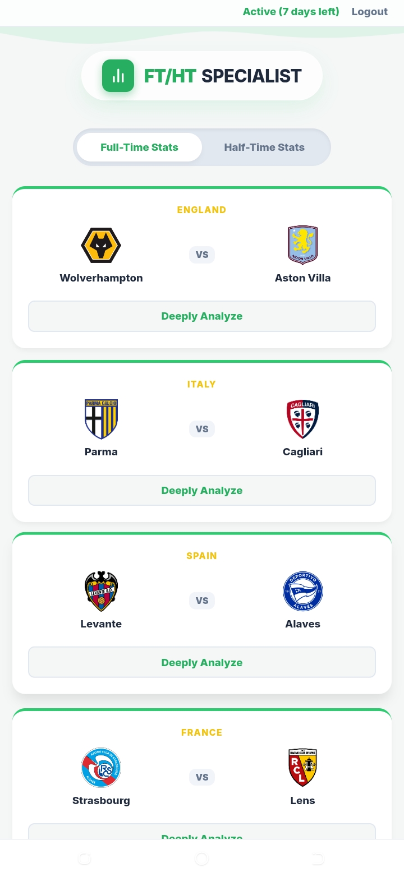This screenshot has height=877, width=404.
Task: Click the Wolverhampton wolf crest
Action: [x=101, y=245]
